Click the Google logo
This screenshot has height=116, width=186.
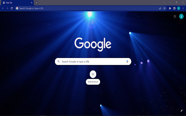pos(93,44)
